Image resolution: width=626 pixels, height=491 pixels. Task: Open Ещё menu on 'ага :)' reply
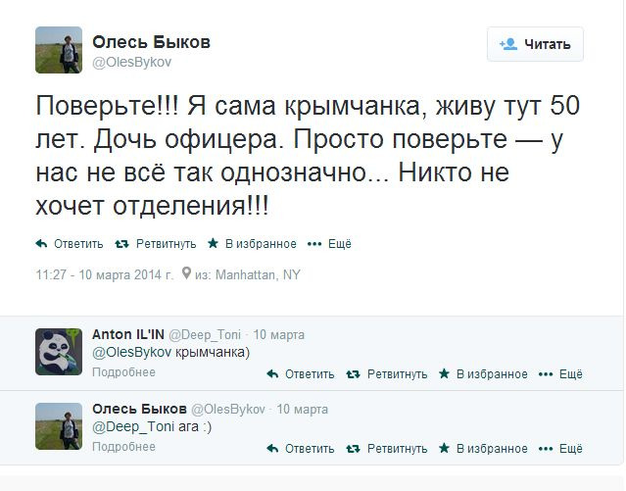coord(546,449)
